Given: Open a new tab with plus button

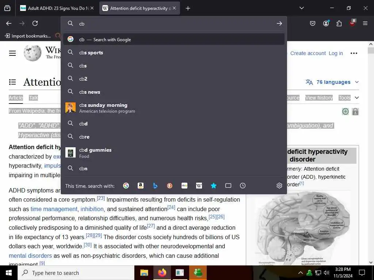Looking at the screenshot, I should (188, 8).
